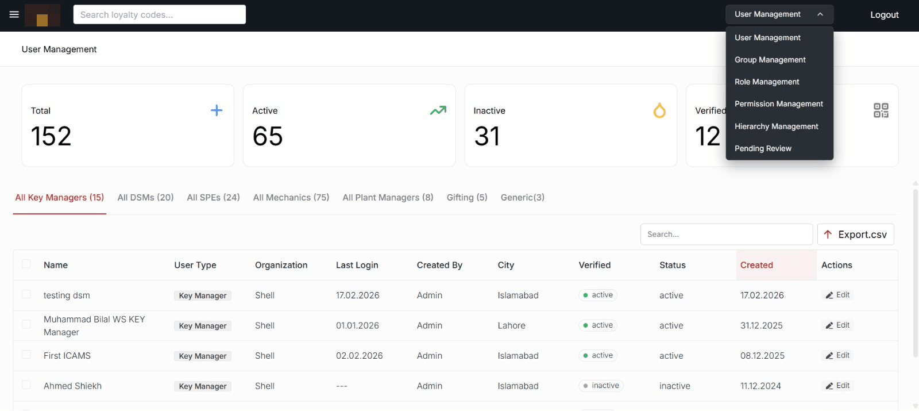Select Role Management in the menu
The width and height of the screenshot is (919, 411).
point(779,82)
